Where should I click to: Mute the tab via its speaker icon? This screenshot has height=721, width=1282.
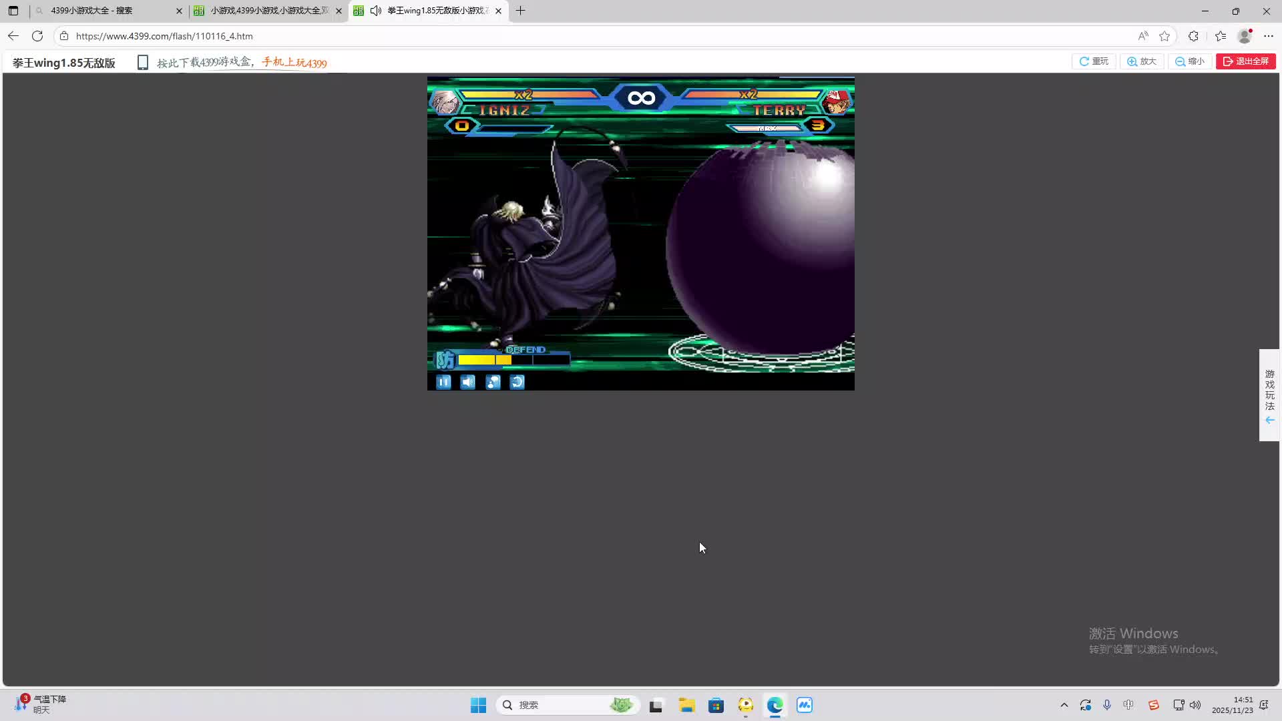coord(376,11)
